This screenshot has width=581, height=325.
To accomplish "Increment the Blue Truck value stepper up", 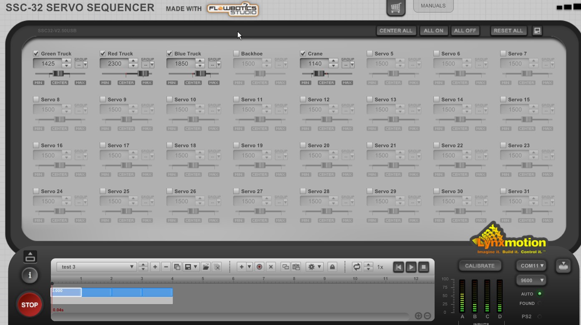I will [x=200, y=61].
